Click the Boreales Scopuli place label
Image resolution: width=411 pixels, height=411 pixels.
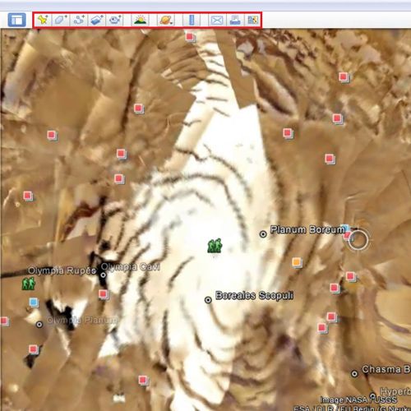(x=254, y=295)
